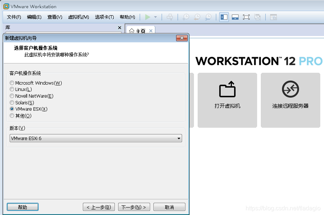Select the VMware ESX(X) radio button

tap(12, 109)
